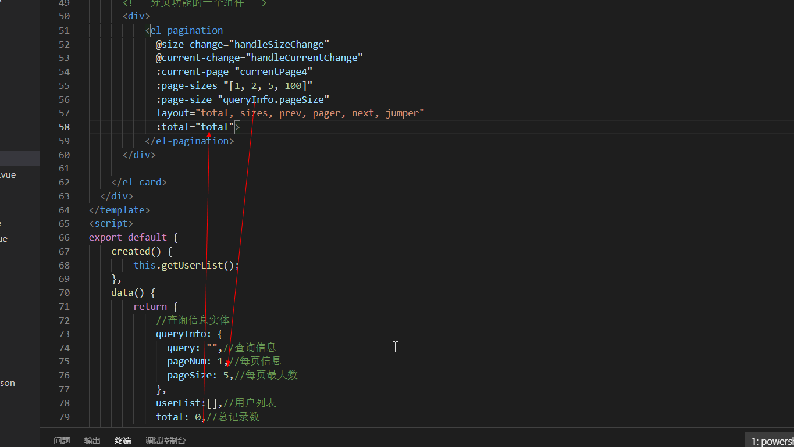Screen dimensions: 794x447
Task: Click the "queryInfo.pageSize" attribute value
Action: [273, 99]
